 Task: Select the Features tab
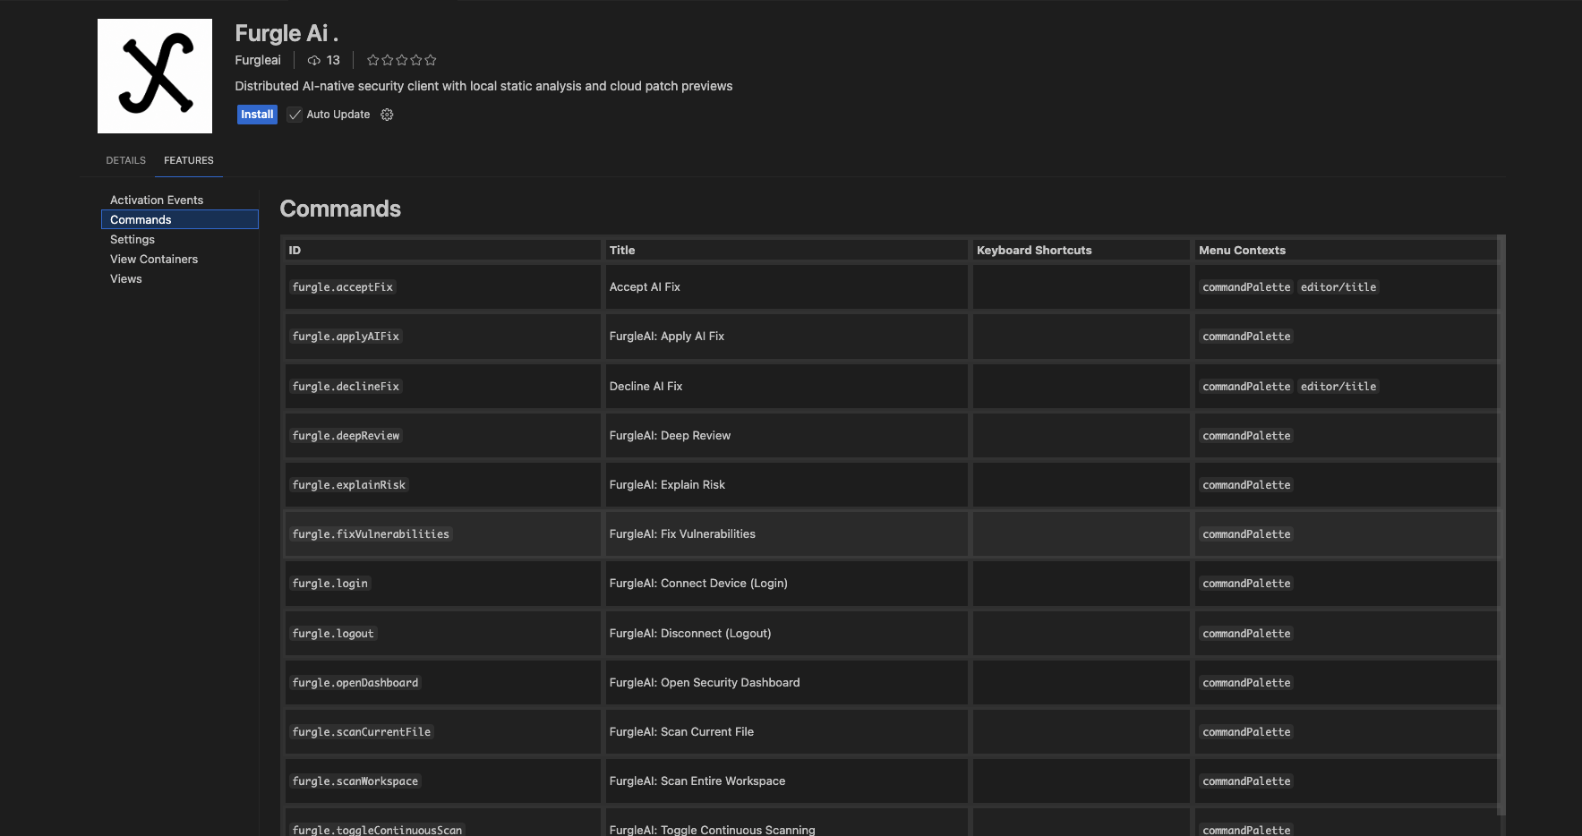(x=189, y=160)
